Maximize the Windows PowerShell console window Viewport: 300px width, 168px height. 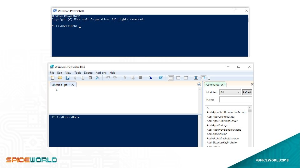[x=236, y=11]
